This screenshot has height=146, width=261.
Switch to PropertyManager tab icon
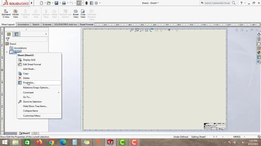[x=16, y=34]
